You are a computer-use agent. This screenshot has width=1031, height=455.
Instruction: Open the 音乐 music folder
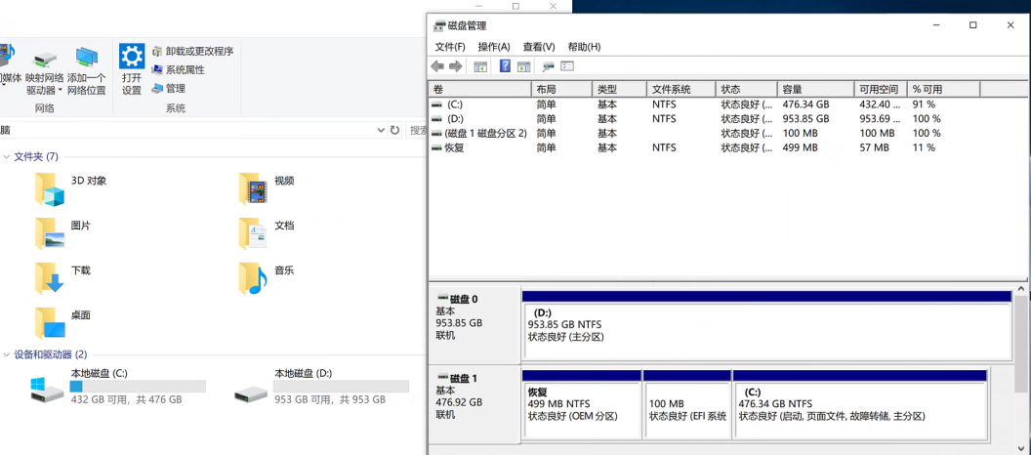[x=254, y=278]
